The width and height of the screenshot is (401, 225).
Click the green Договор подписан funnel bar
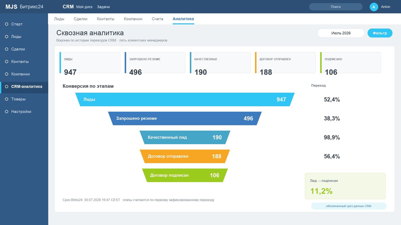click(x=185, y=175)
